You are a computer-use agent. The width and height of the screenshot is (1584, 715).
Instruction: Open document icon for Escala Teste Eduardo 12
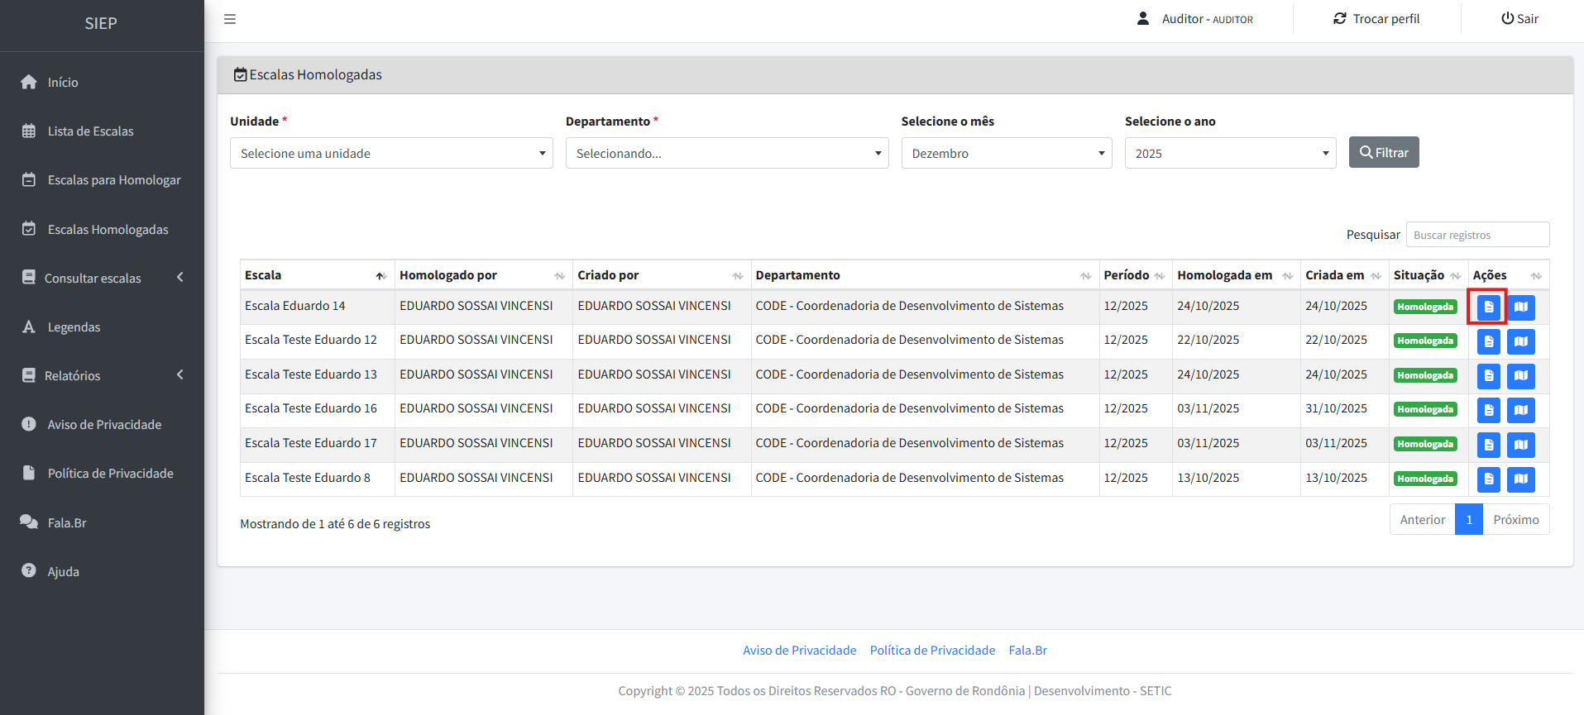(1488, 341)
